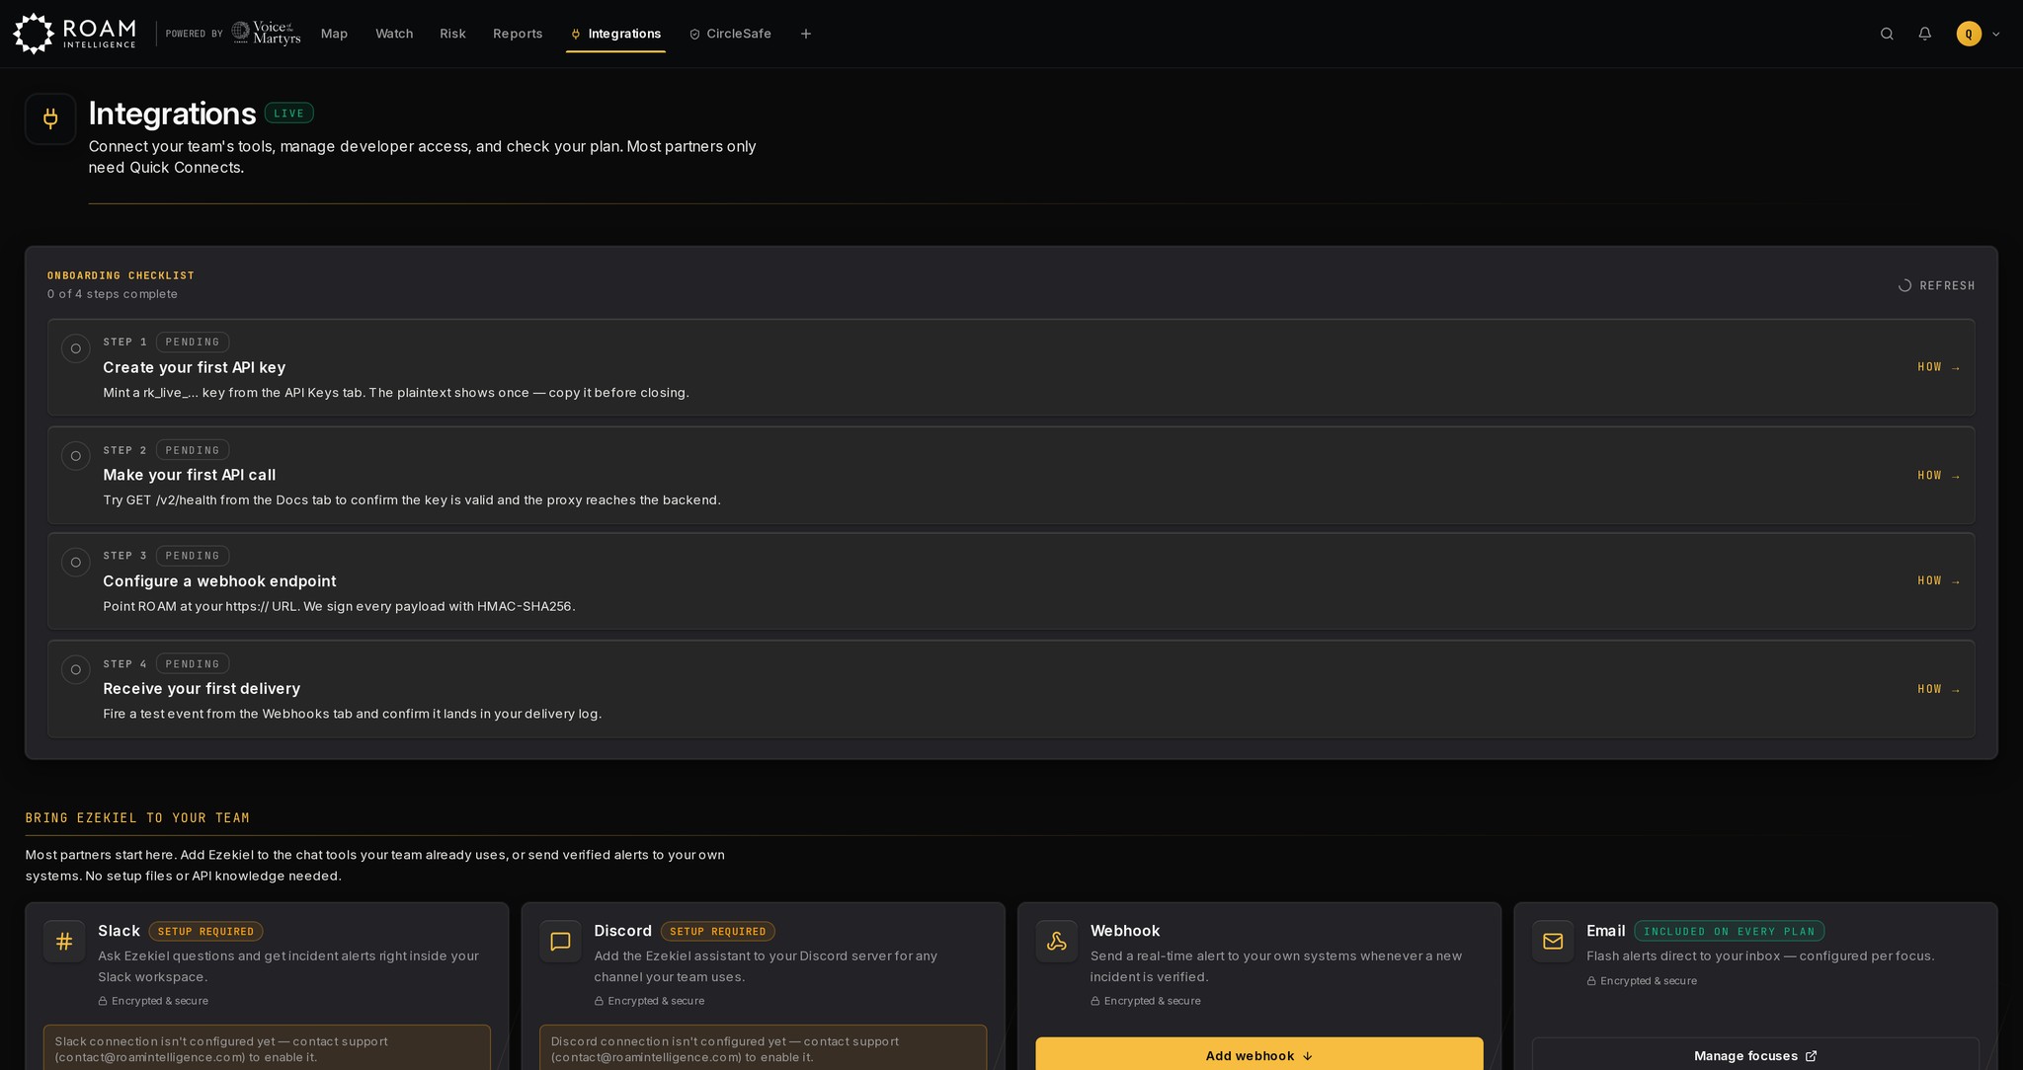2023x1070 pixels.
Task: Open the Watch tab
Action: [394, 34]
